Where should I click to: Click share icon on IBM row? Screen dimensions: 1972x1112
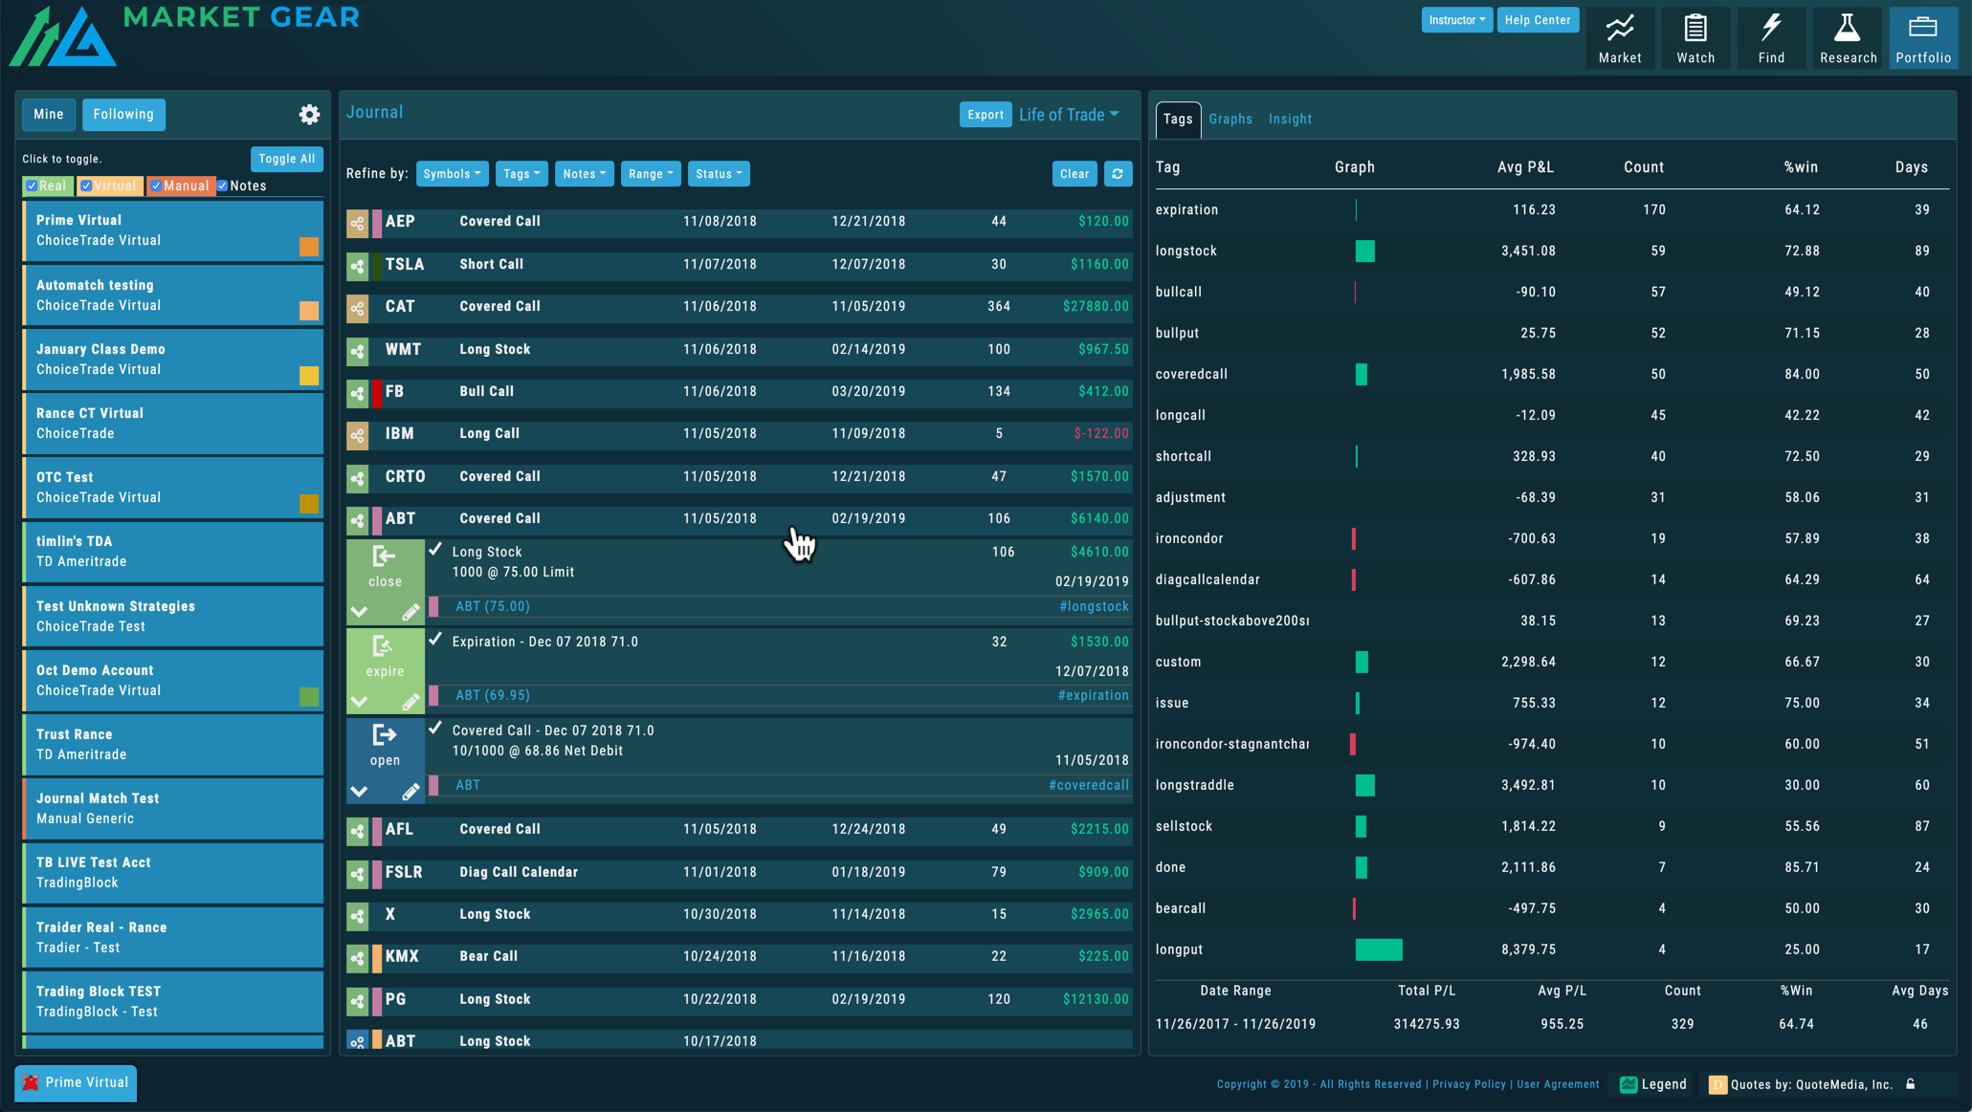coord(357,435)
